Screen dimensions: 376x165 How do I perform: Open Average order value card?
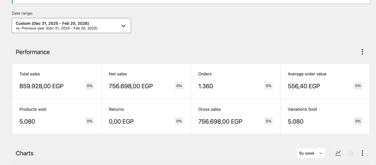pos(325,81)
